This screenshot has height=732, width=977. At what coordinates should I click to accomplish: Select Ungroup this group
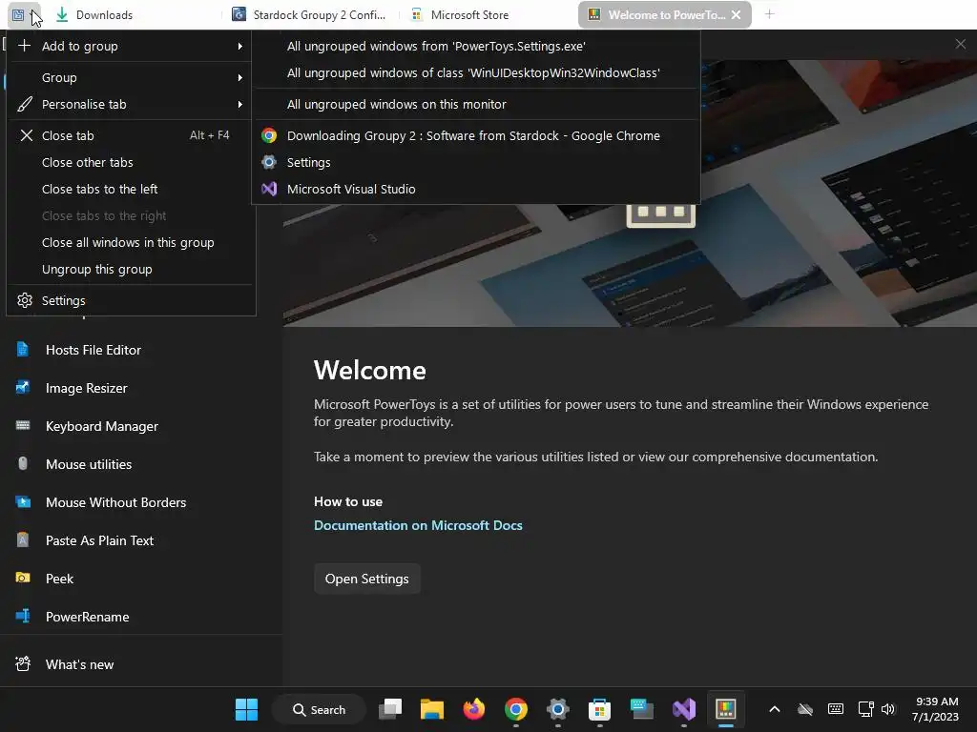(x=131, y=270)
